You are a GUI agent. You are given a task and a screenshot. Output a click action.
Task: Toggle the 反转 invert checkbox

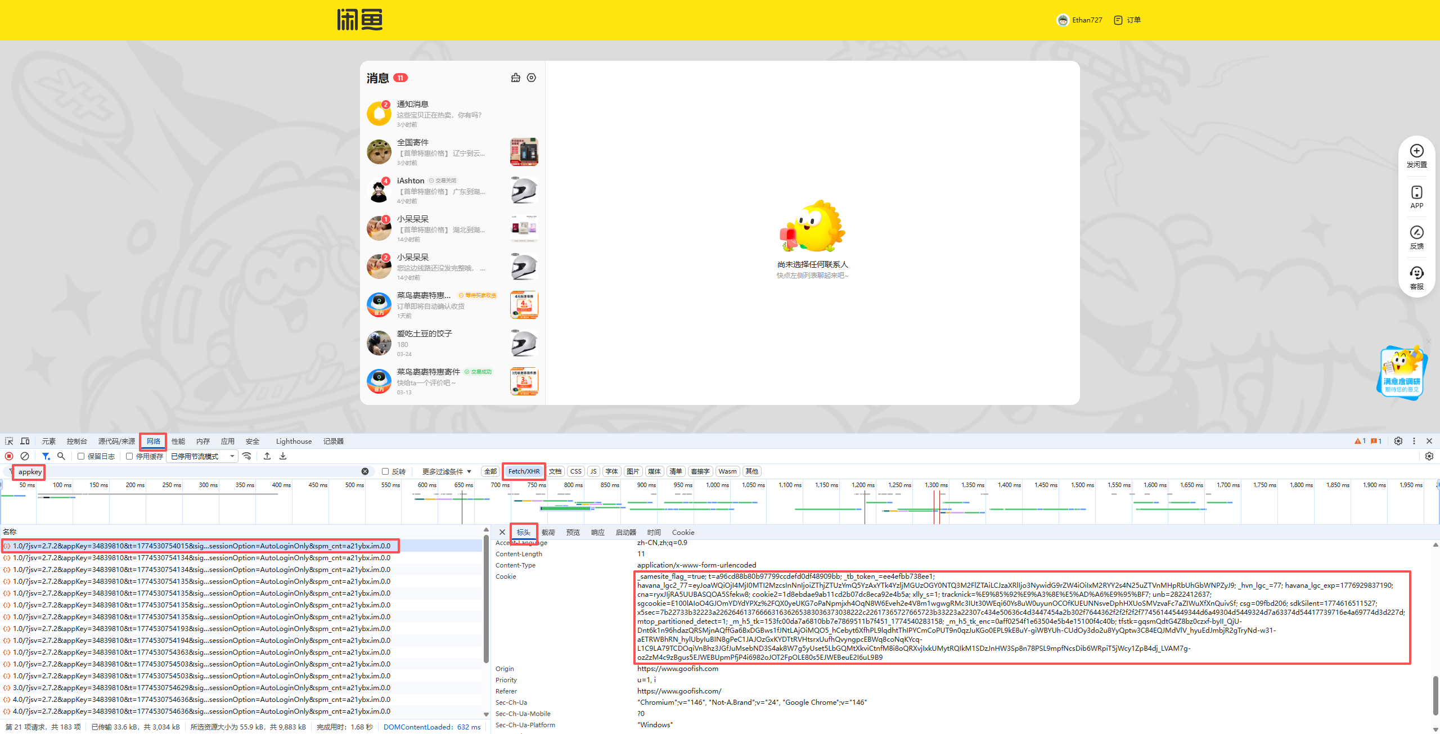pos(385,471)
